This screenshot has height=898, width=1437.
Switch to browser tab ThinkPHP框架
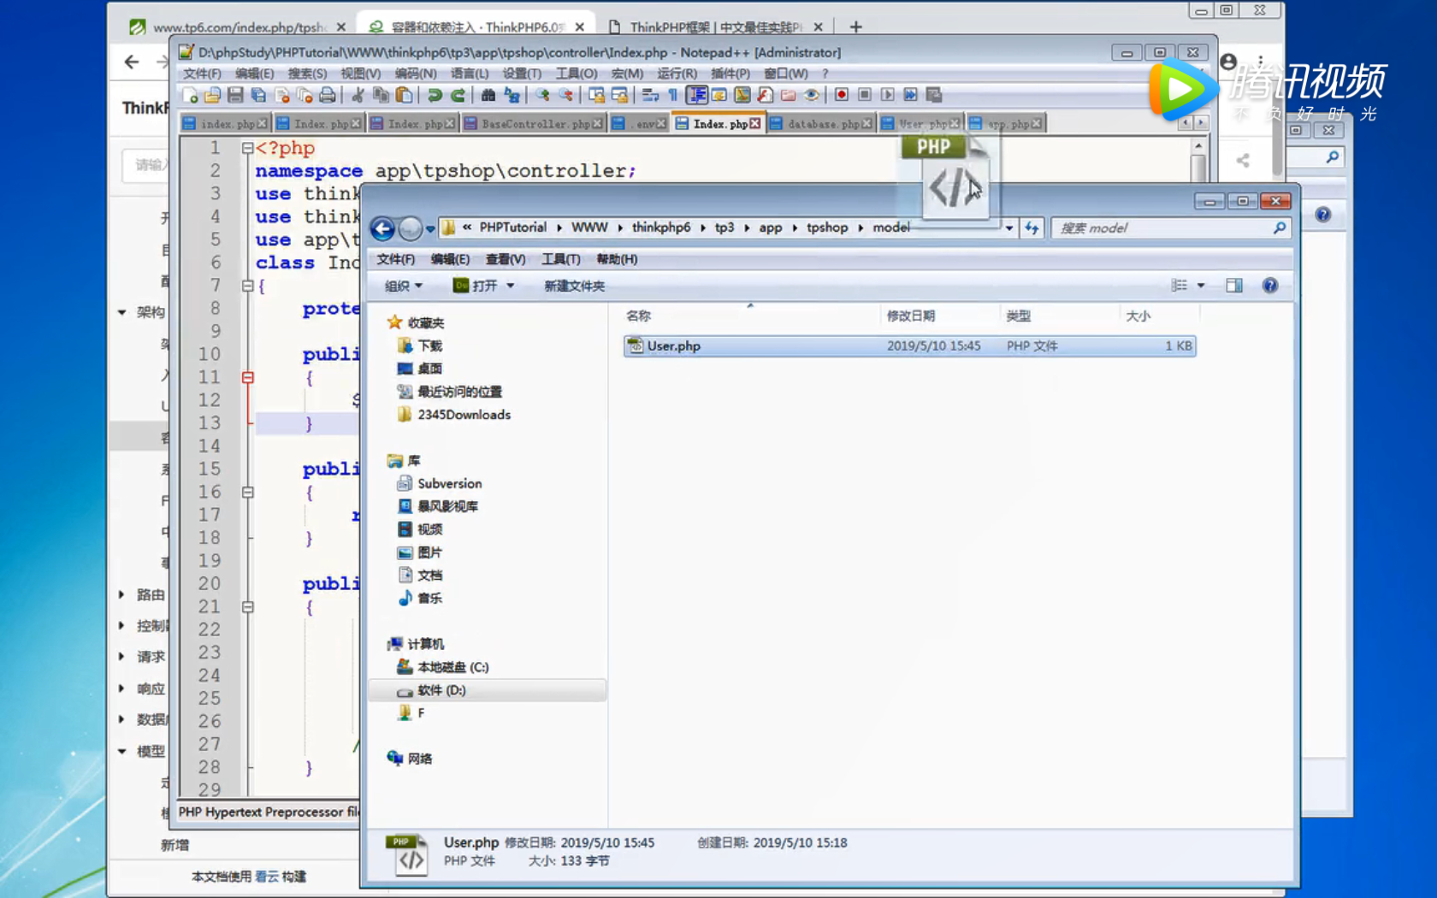pos(717,27)
